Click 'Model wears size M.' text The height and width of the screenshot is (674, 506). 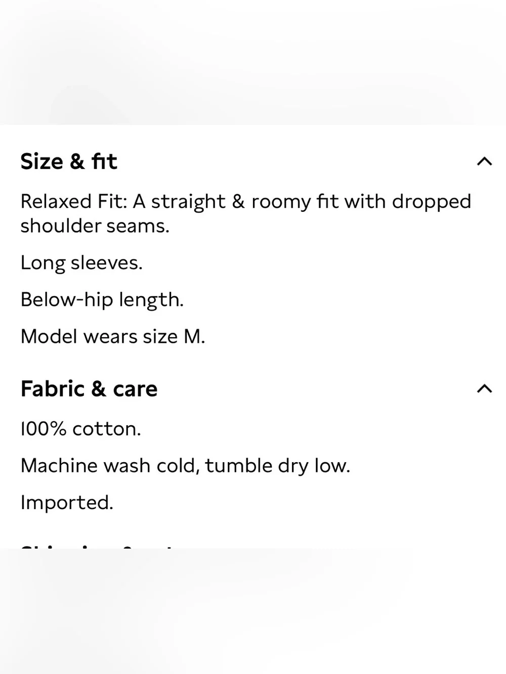click(113, 337)
